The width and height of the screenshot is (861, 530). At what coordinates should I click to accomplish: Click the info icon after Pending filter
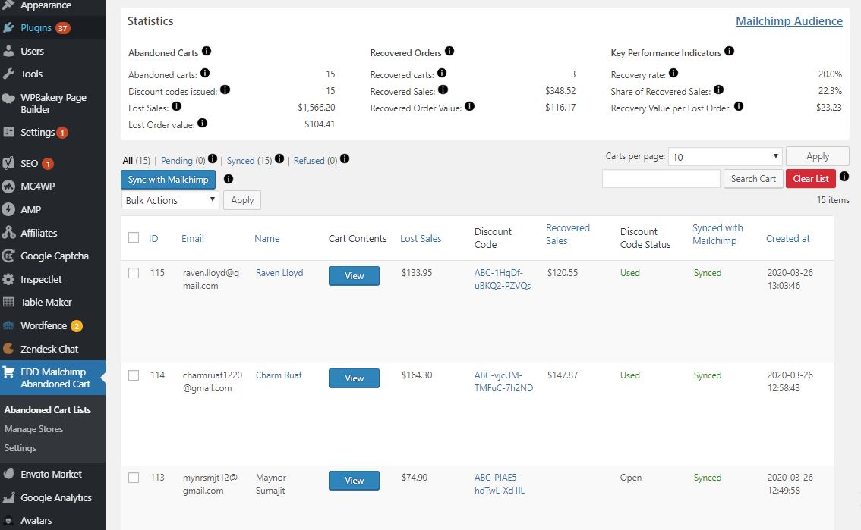click(x=213, y=159)
